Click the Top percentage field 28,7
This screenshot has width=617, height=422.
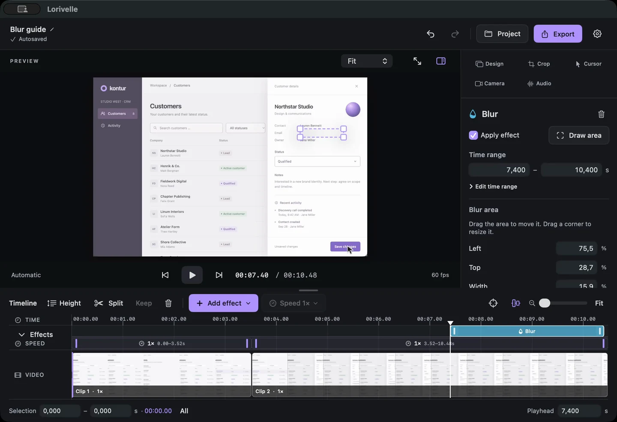[577, 268]
